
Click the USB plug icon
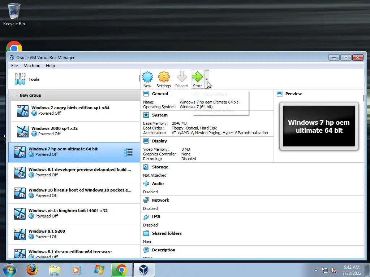pos(146,217)
